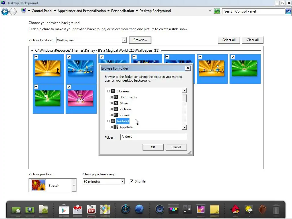Uncheck the blue Donald Duck wallpaper
292x219 pixels.
[x=69, y=57]
